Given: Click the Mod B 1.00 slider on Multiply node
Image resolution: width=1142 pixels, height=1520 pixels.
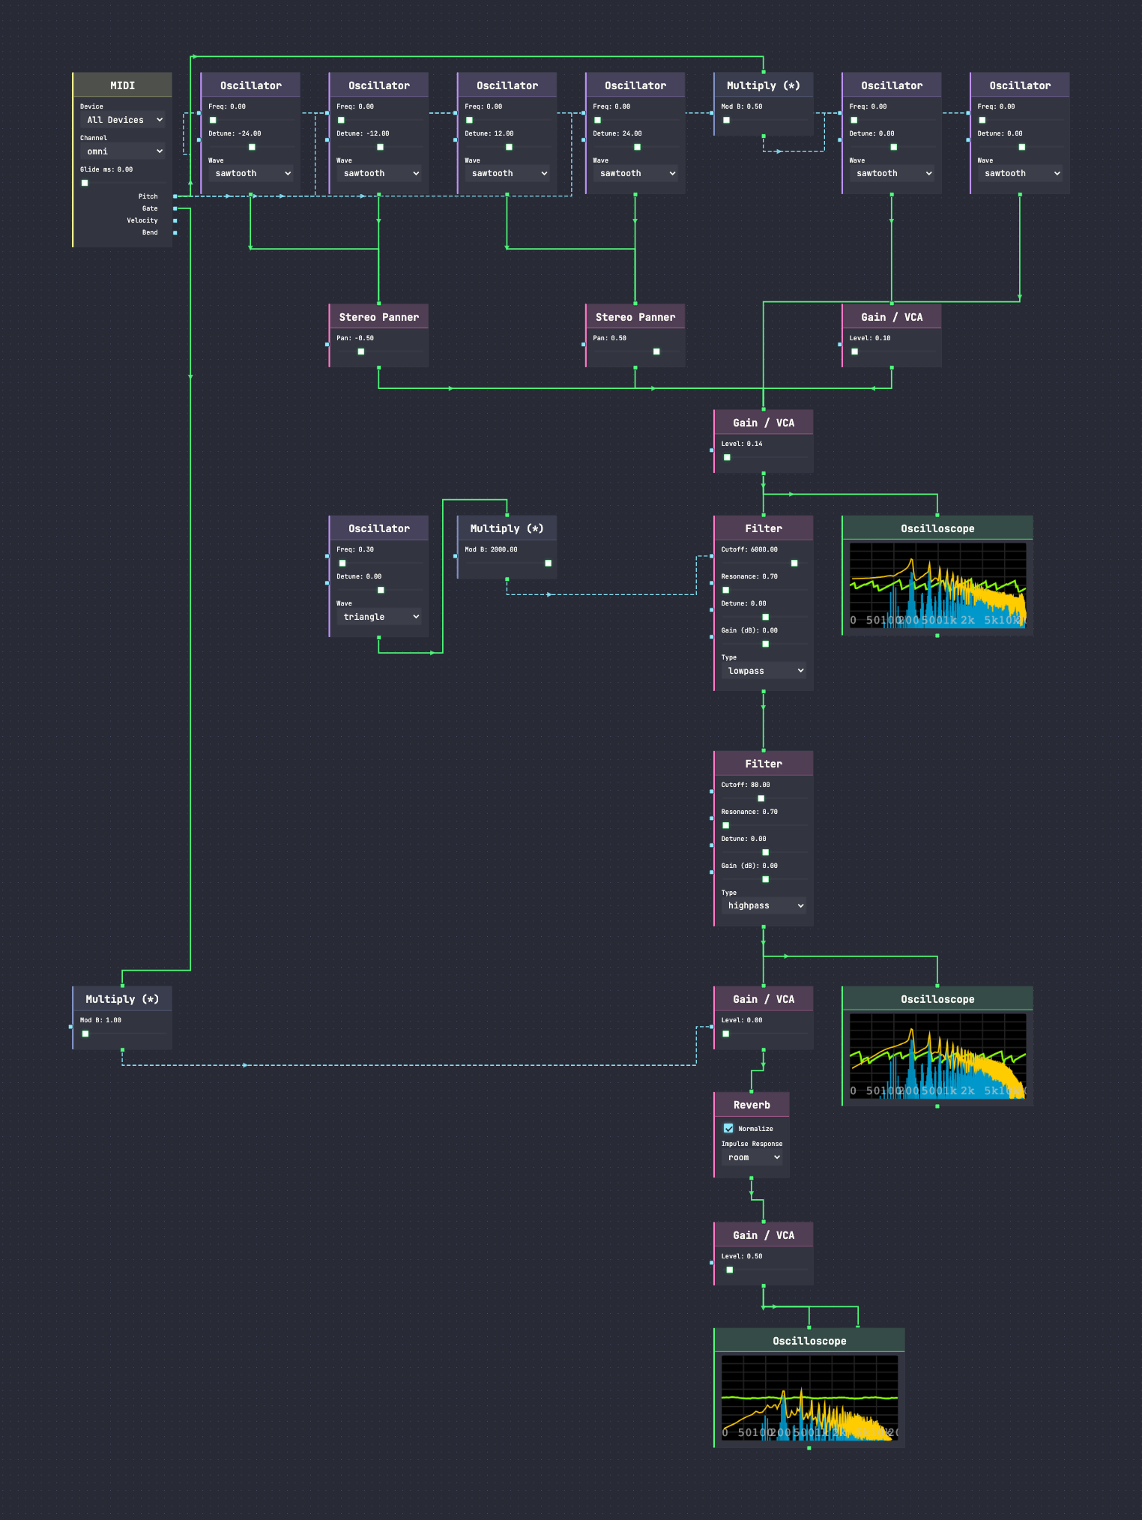Looking at the screenshot, I should tap(123, 1034).
